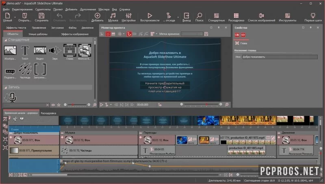Switch to Эффекты текста tab
325x184 pixels.
[x=16, y=28]
